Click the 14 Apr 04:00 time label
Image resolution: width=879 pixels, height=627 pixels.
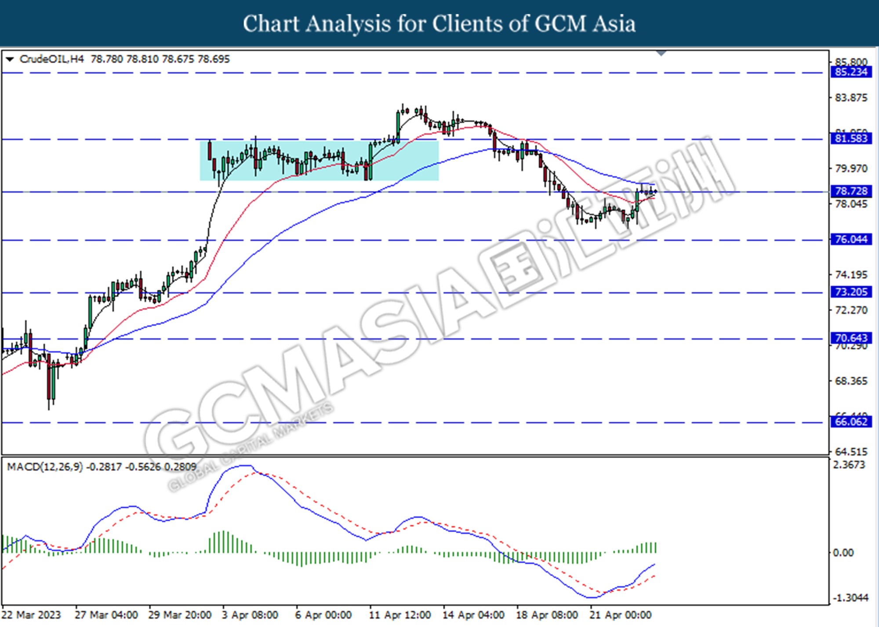(473, 615)
